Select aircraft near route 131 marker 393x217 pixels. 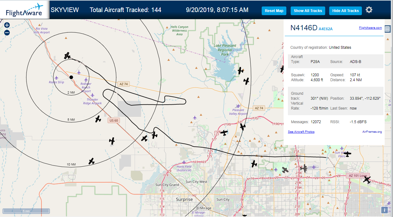(243, 127)
